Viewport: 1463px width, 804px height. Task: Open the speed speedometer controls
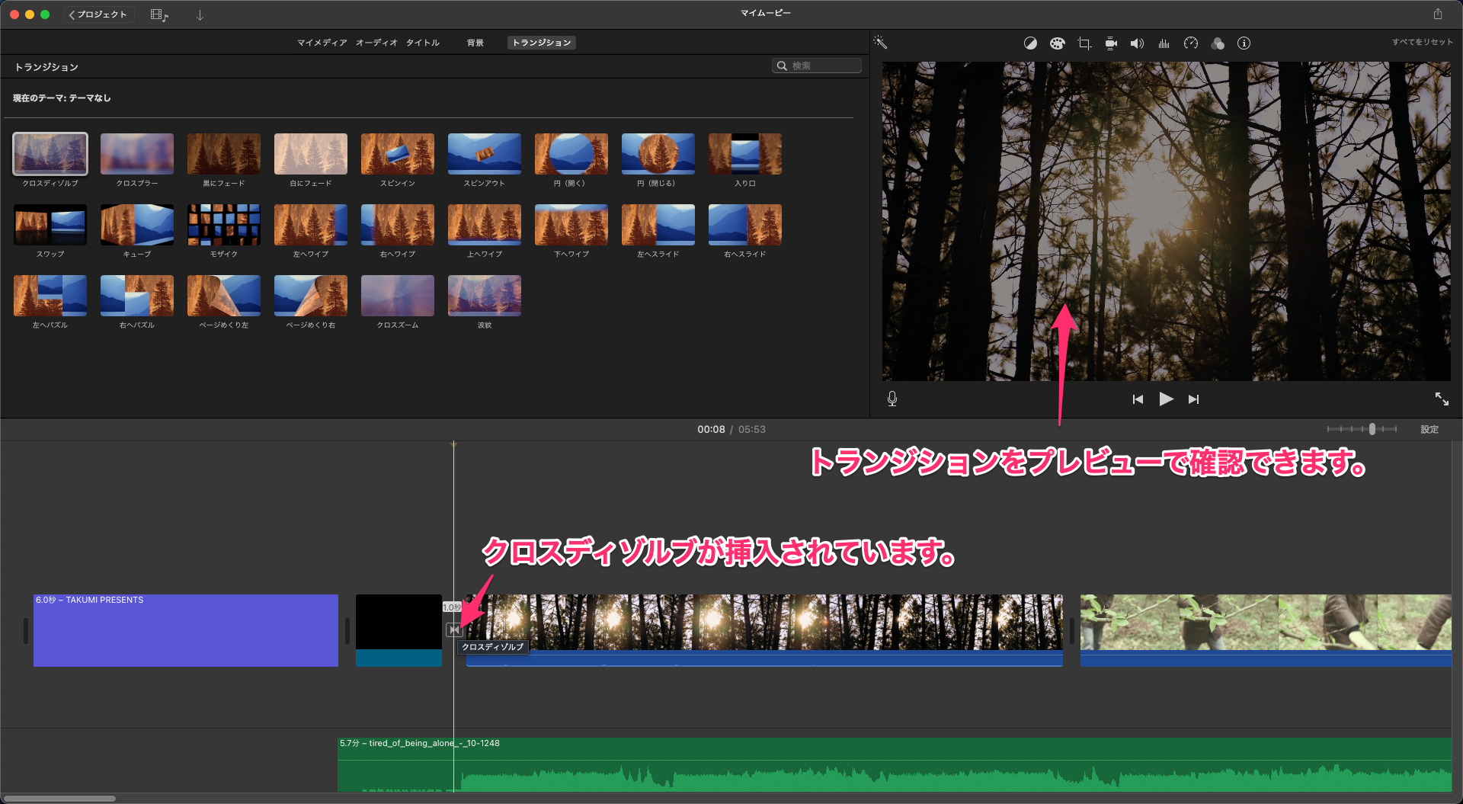point(1191,43)
